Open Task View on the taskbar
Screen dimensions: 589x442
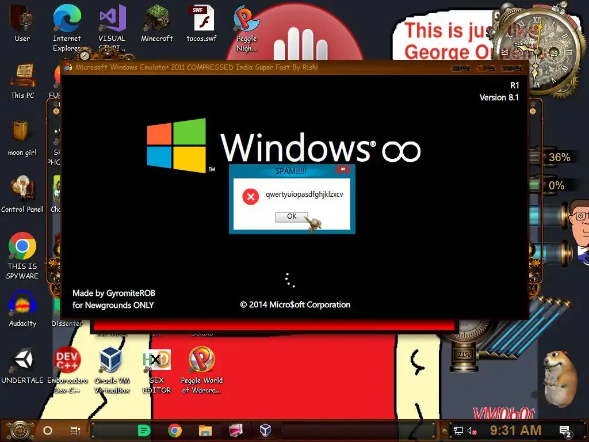[x=75, y=430]
